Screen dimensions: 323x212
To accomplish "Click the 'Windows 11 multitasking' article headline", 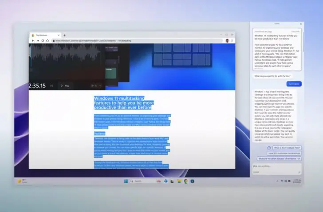I will 124,103.
